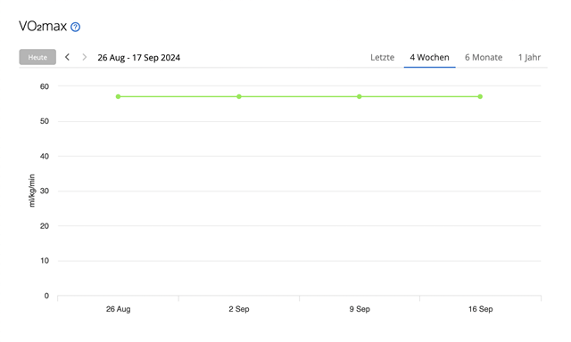This screenshot has width=571, height=342.
Task: Go to next period with right chevron
Action: [x=85, y=57]
